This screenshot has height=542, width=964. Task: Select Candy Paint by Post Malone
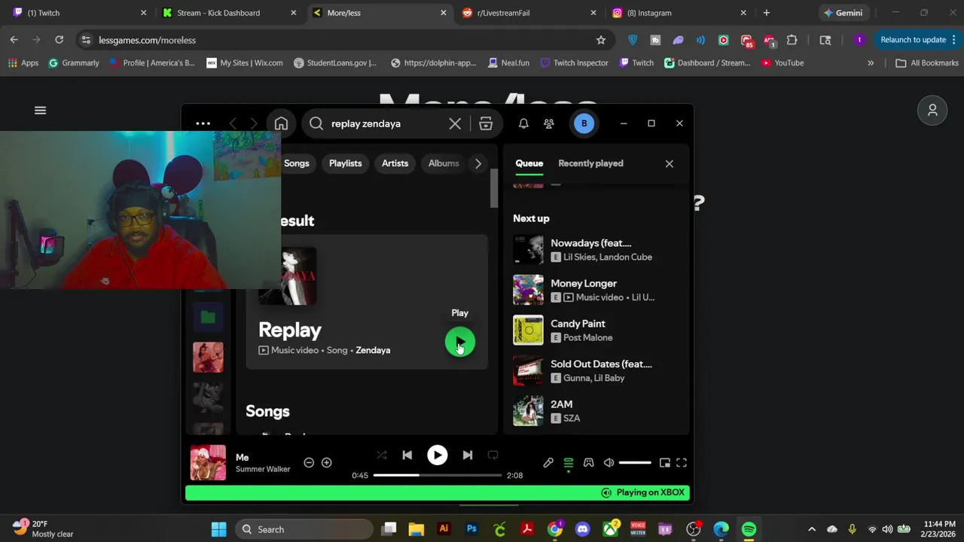click(595, 330)
